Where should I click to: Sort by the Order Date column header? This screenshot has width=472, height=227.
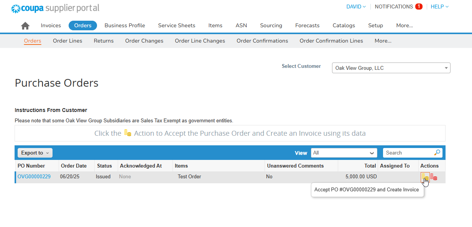(x=74, y=166)
